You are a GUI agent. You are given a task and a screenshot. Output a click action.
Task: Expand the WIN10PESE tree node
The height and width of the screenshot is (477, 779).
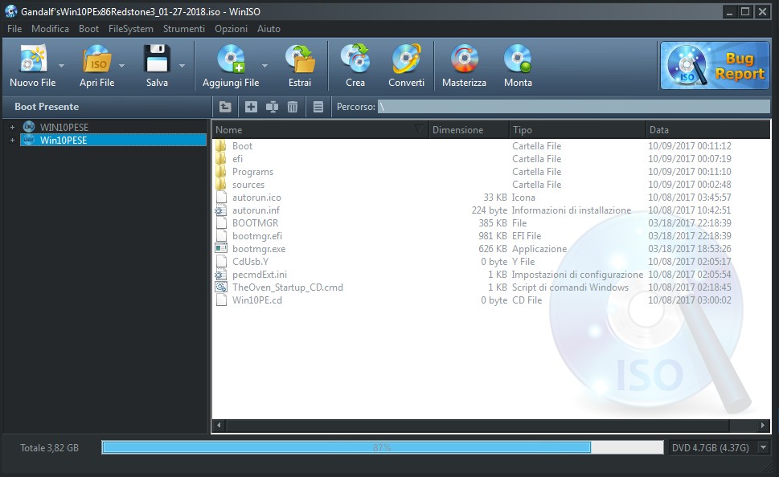[12, 127]
